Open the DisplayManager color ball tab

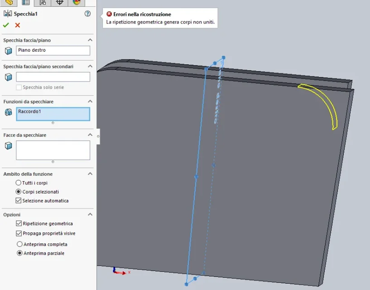point(77,2)
